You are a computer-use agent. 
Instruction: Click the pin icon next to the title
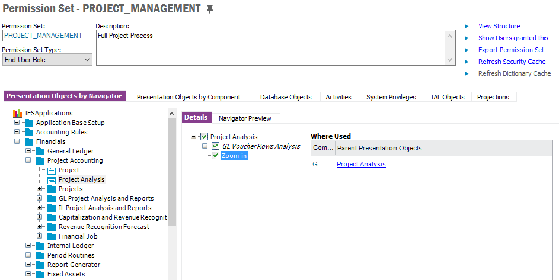pyautogui.click(x=209, y=9)
